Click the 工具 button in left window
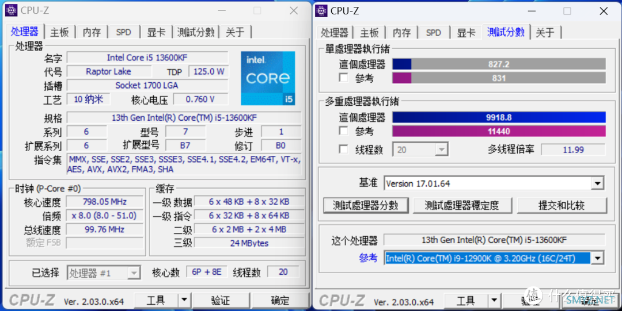 click(x=156, y=300)
